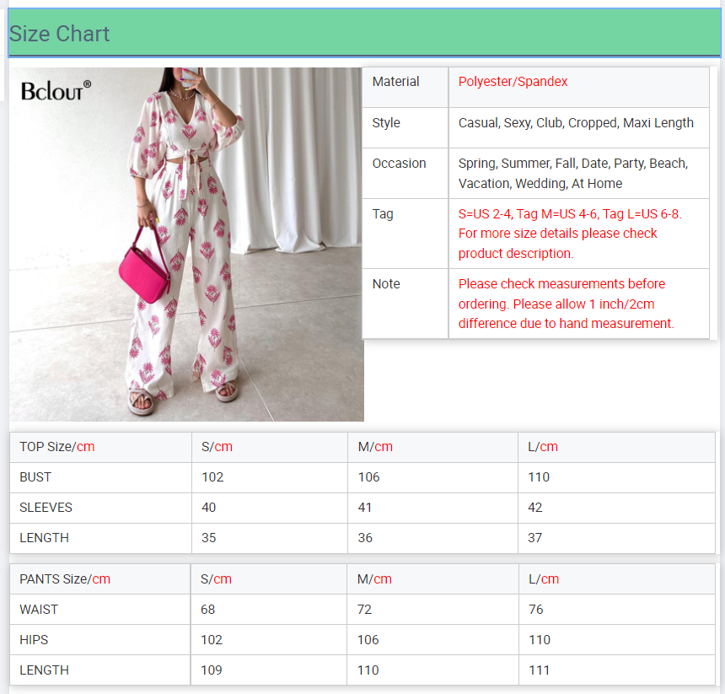Click the PANTS Size/cm table header
The width and height of the screenshot is (725, 694).
[x=65, y=579]
